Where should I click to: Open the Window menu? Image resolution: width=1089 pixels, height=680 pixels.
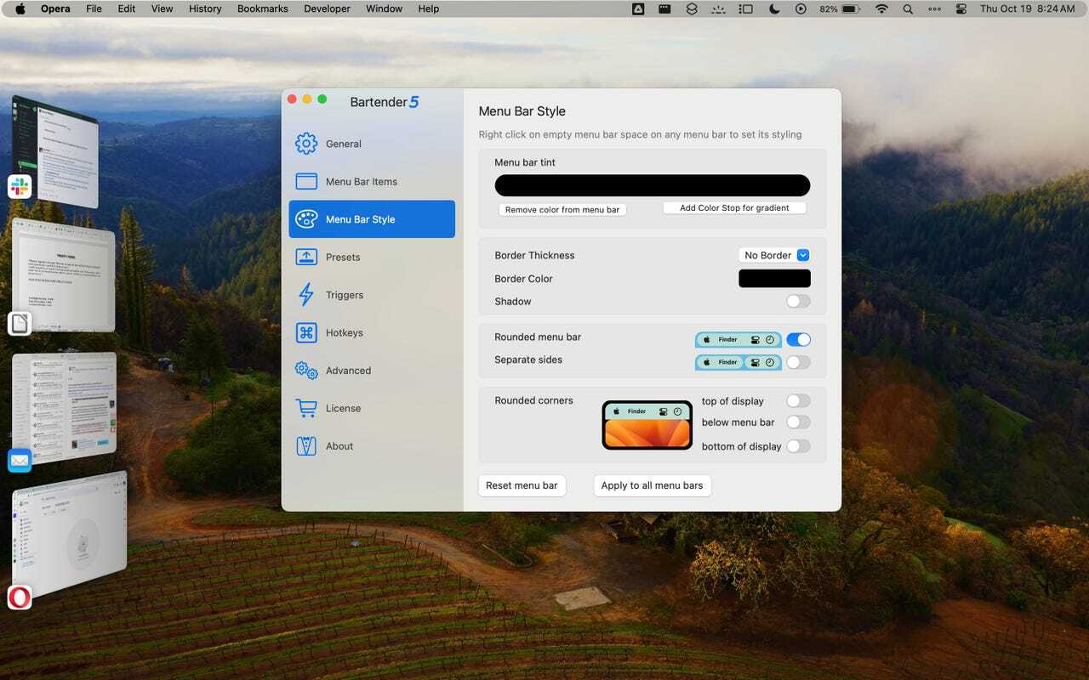(x=384, y=8)
